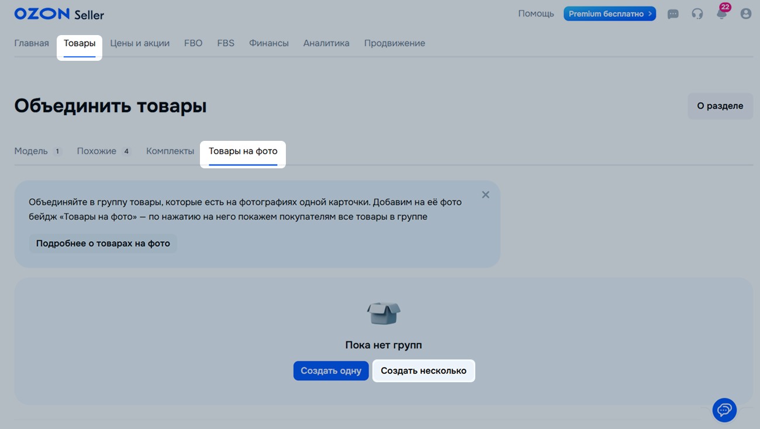Open the user profile avatar icon
The width and height of the screenshot is (760, 429).
pyautogui.click(x=745, y=13)
